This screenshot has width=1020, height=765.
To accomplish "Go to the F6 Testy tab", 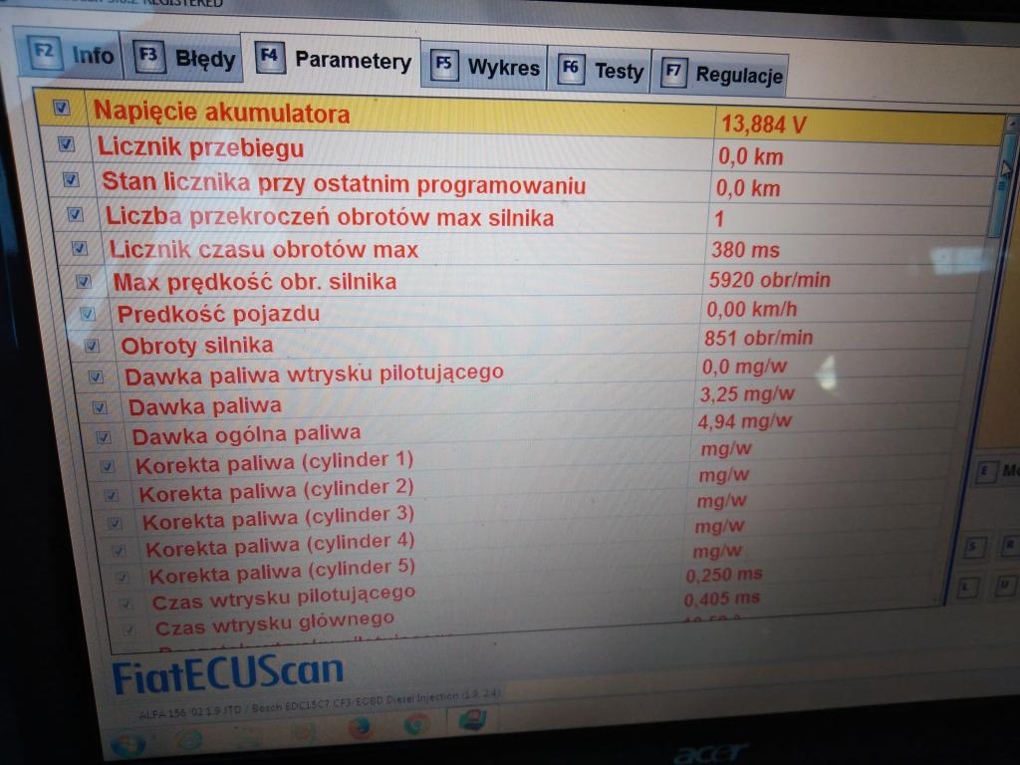I will 600,70.
